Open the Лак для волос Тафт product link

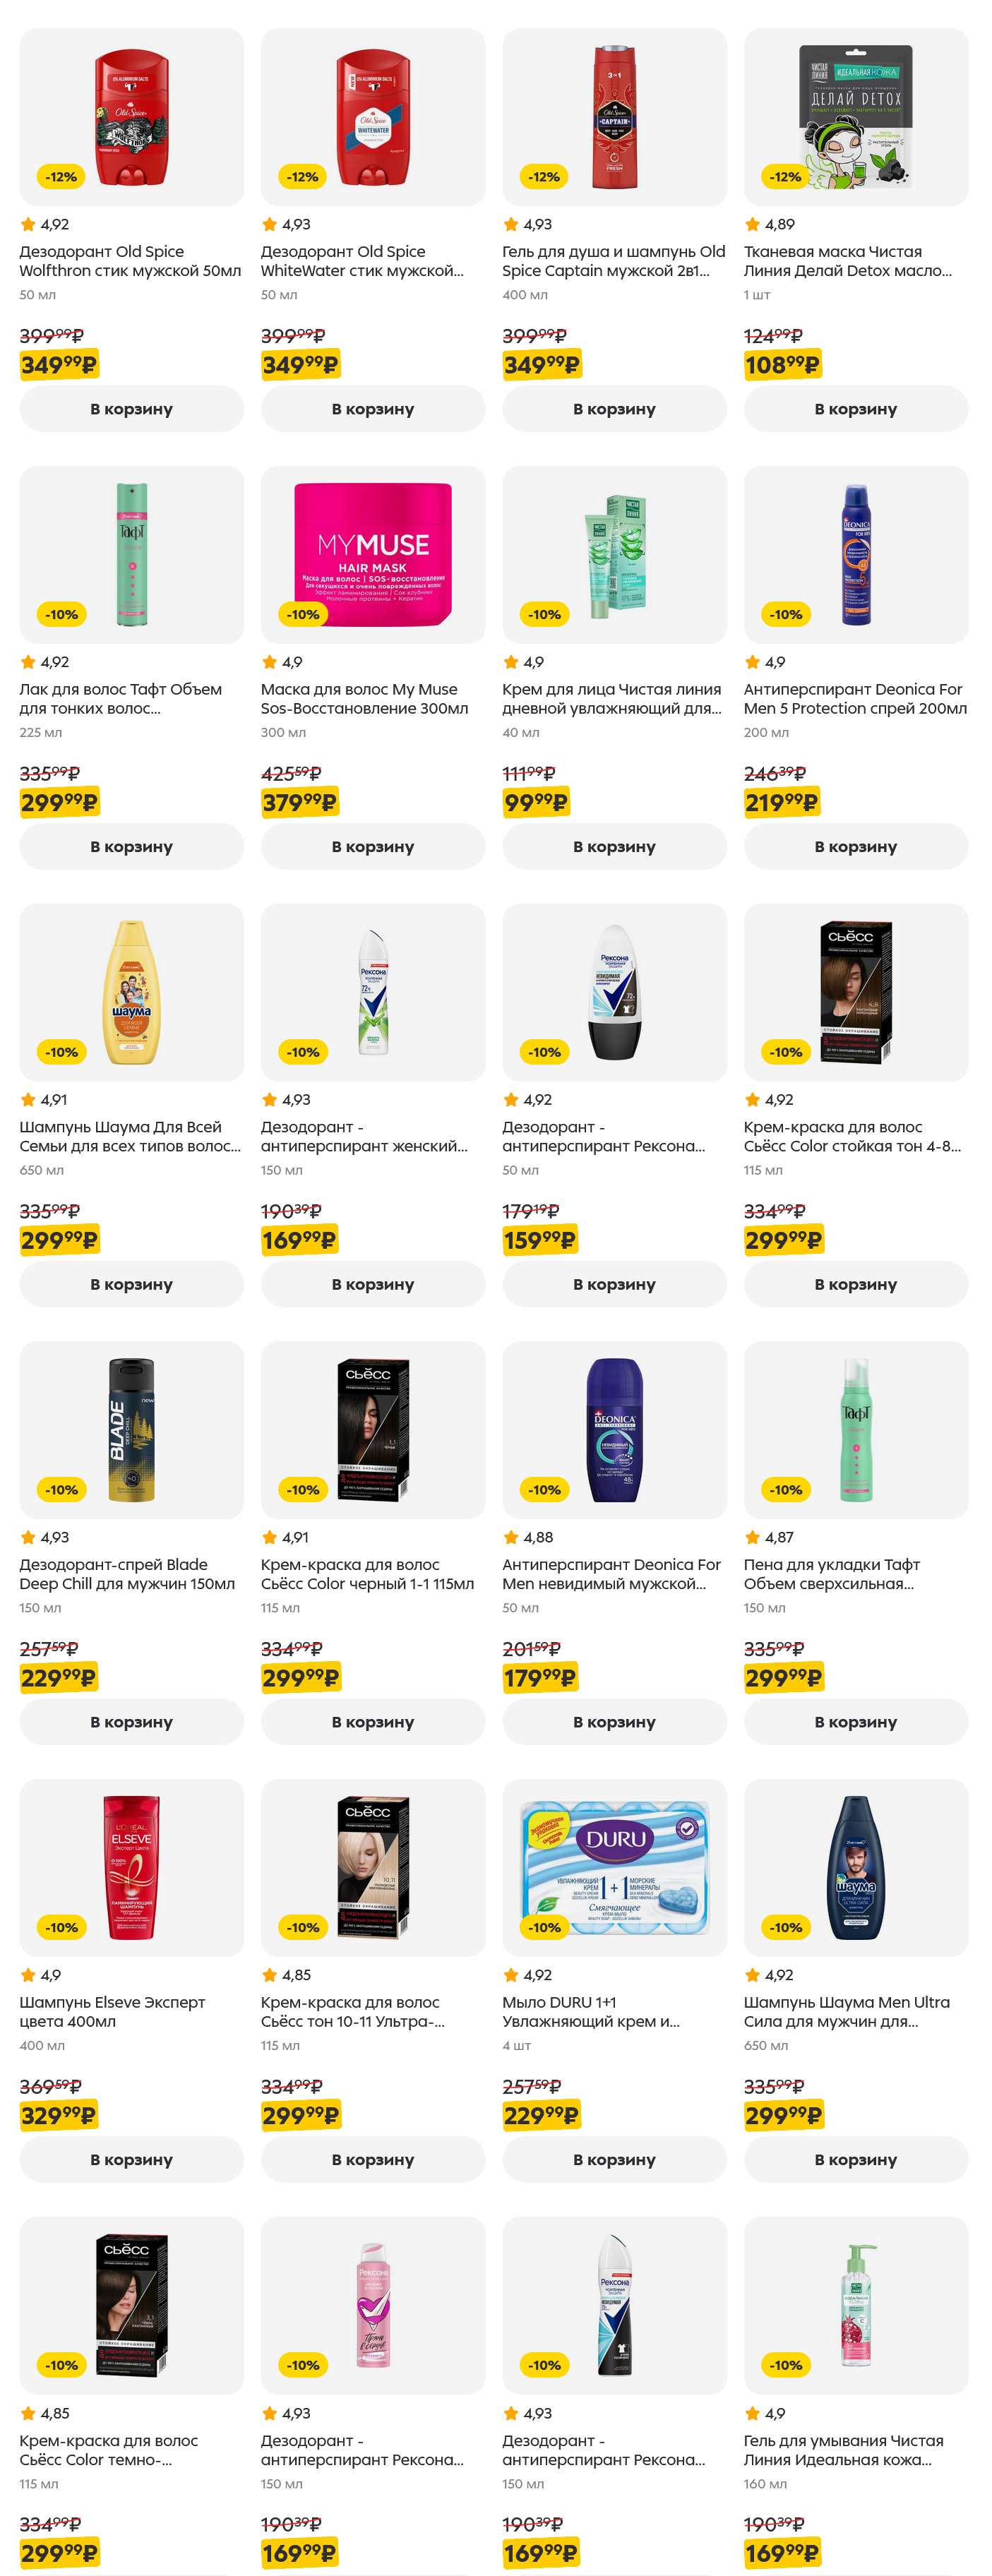pos(120,698)
